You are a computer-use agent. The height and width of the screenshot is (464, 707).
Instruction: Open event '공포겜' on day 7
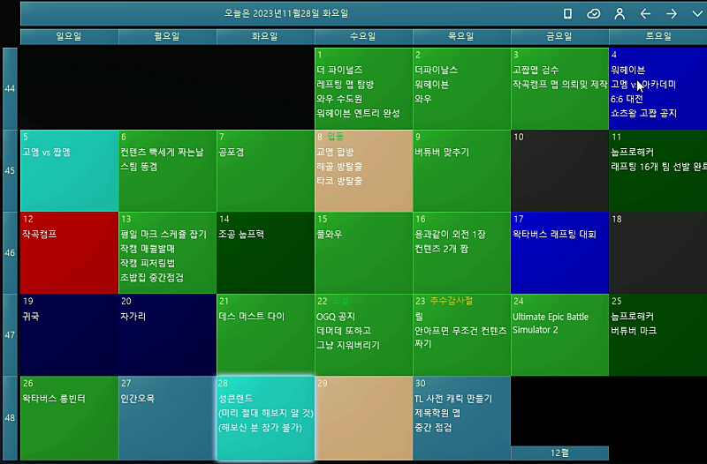[232, 153]
